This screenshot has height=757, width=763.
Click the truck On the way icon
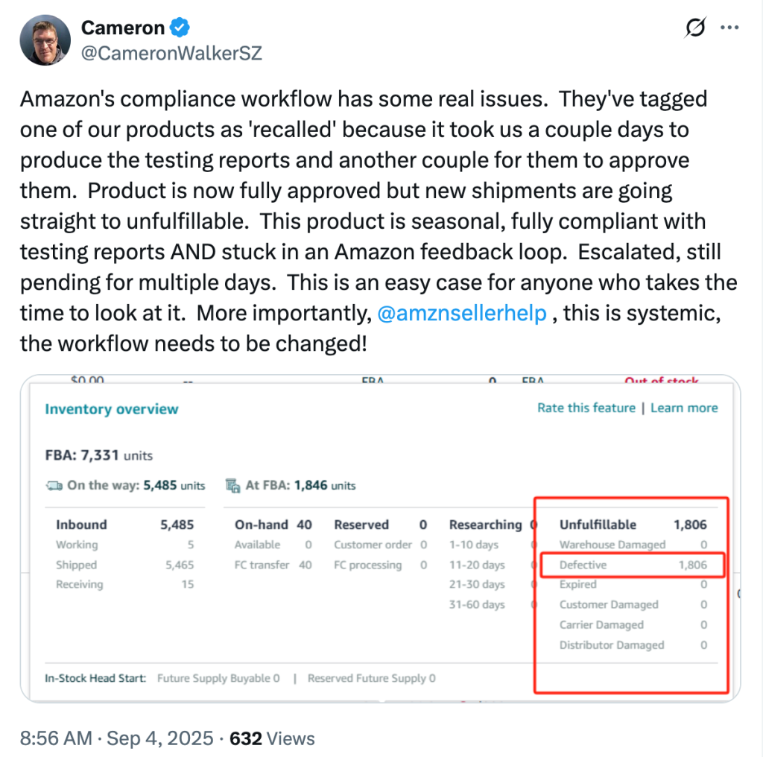click(54, 486)
